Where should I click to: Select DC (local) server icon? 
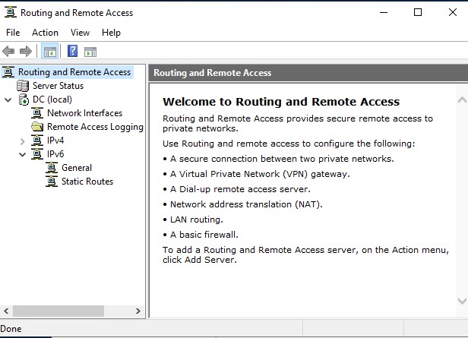tap(24, 100)
